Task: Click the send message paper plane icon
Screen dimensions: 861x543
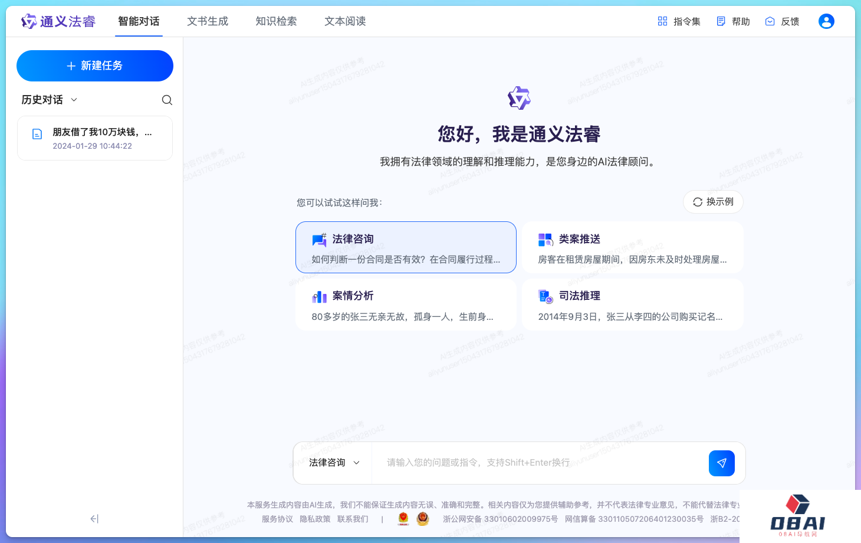Action: tap(721, 463)
